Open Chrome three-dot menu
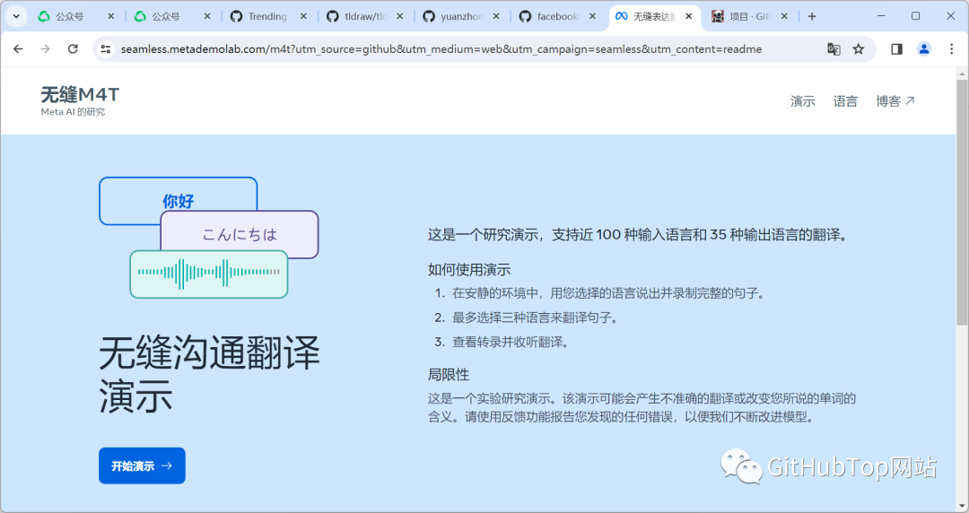This screenshot has width=969, height=513. 952,48
